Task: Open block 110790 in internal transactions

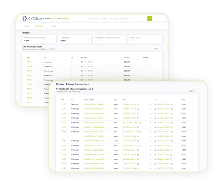Action: point(63,104)
